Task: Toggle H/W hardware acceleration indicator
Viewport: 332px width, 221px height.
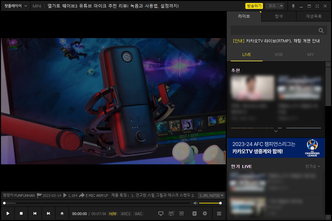Action: (113, 214)
